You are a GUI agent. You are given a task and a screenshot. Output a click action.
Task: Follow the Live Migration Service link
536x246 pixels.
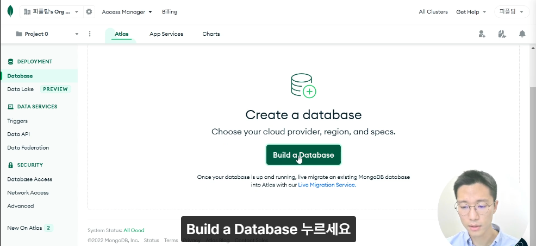tap(327, 185)
